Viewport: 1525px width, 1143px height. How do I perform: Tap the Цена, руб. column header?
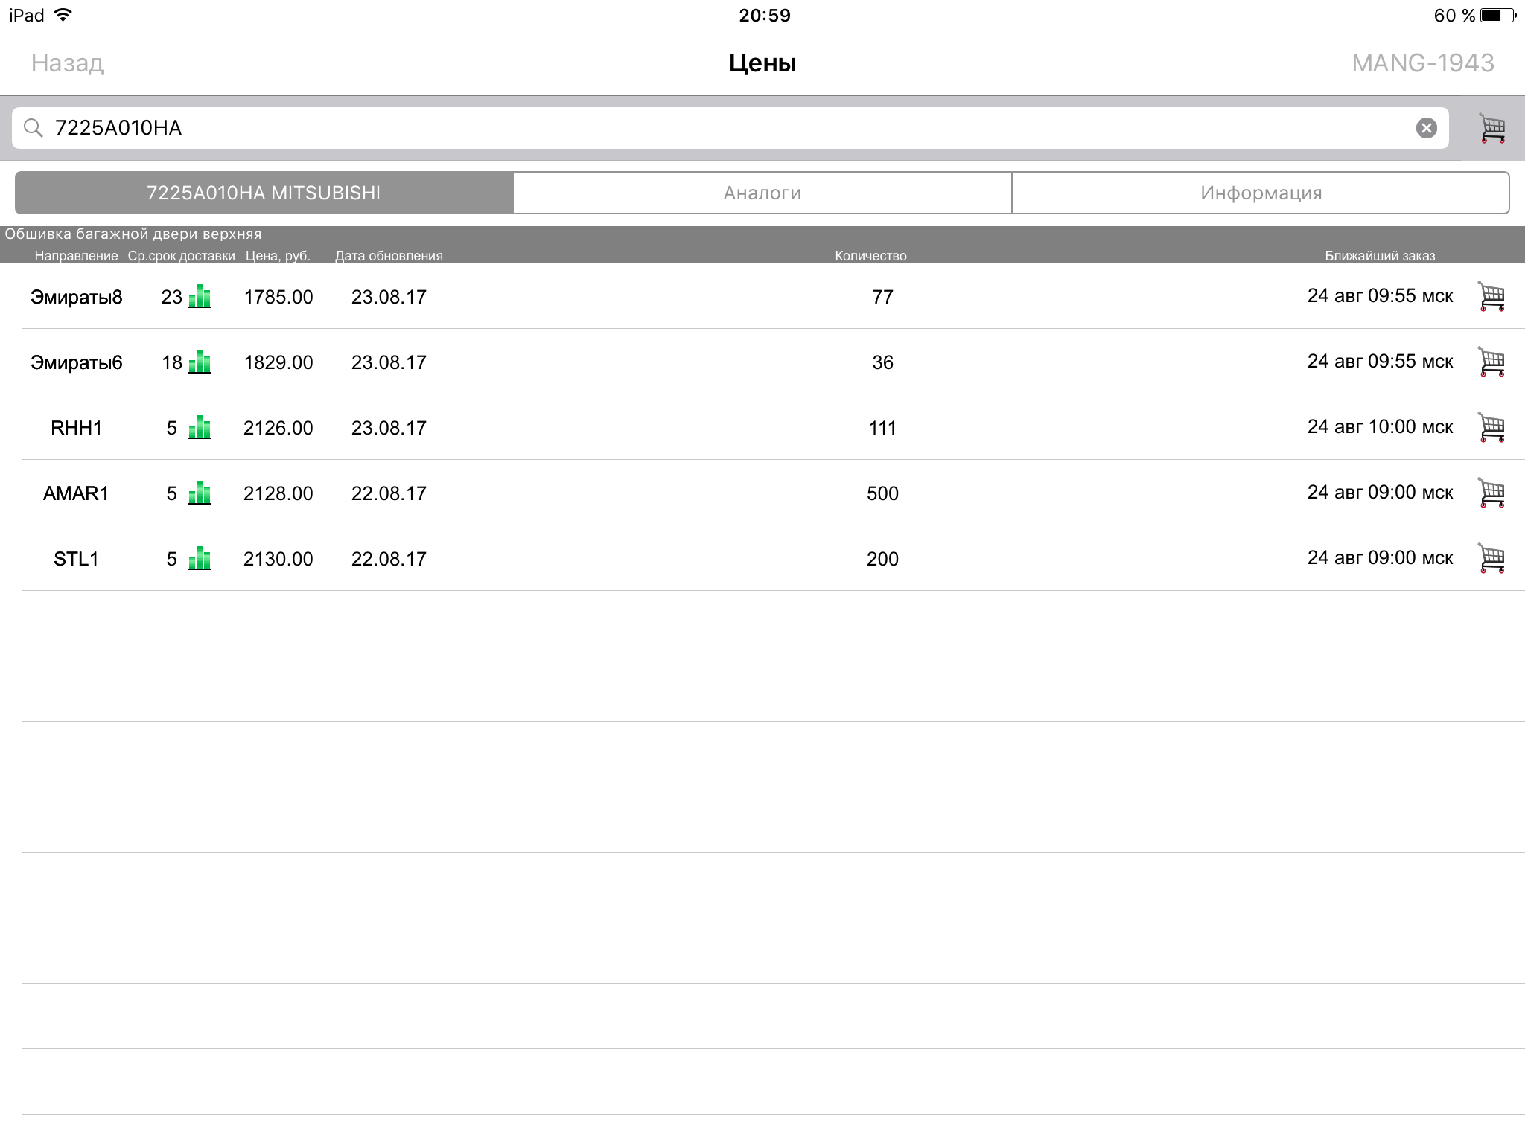(x=278, y=256)
